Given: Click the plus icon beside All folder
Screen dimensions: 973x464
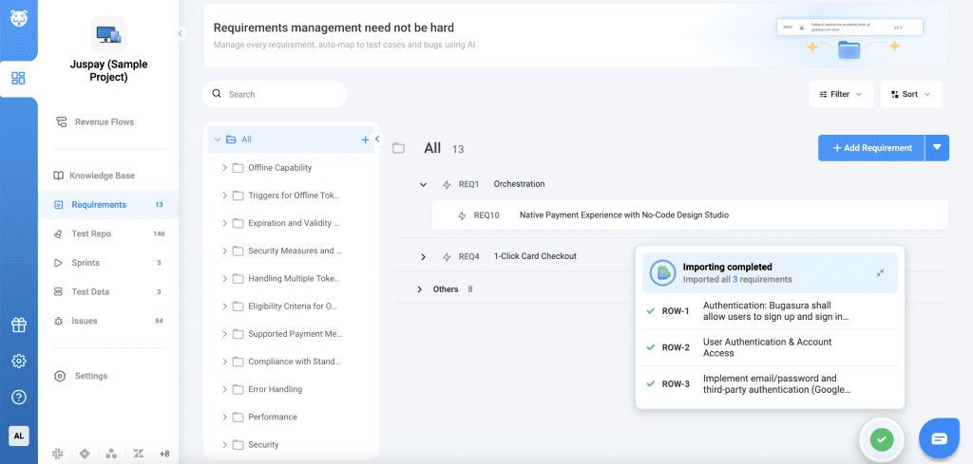Looking at the screenshot, I should point(365,139).
